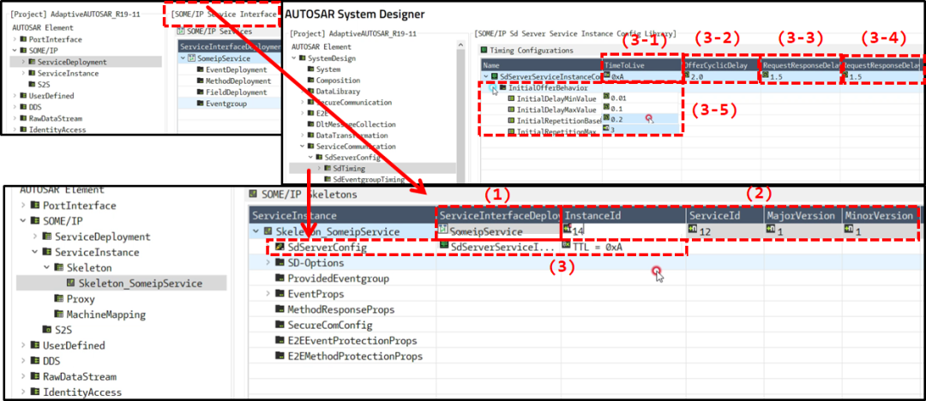Viewport: 926px width, 401px height.
Task: Expand the EventProps row
Action: pos(268,294)
